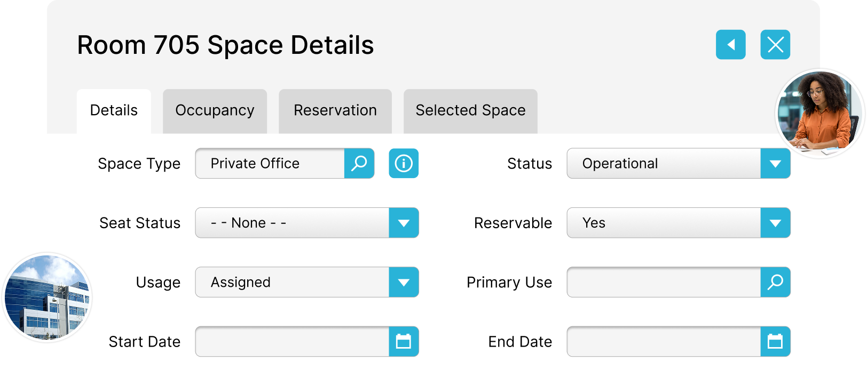Open the Start Date calendar picker
Viewport: 867px width, 386px height.
pyautogui.click(x=404, y=341)
